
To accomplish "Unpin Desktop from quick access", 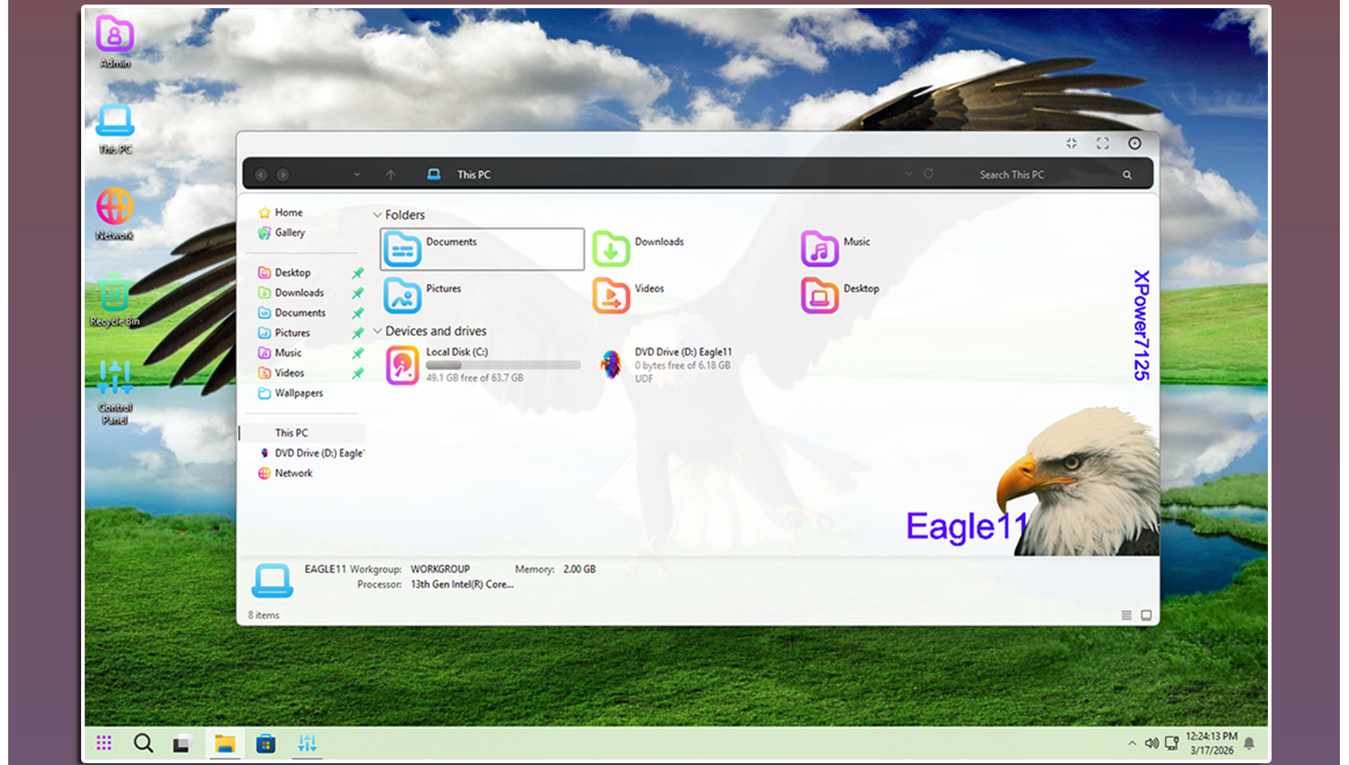I will click(358, 273).
